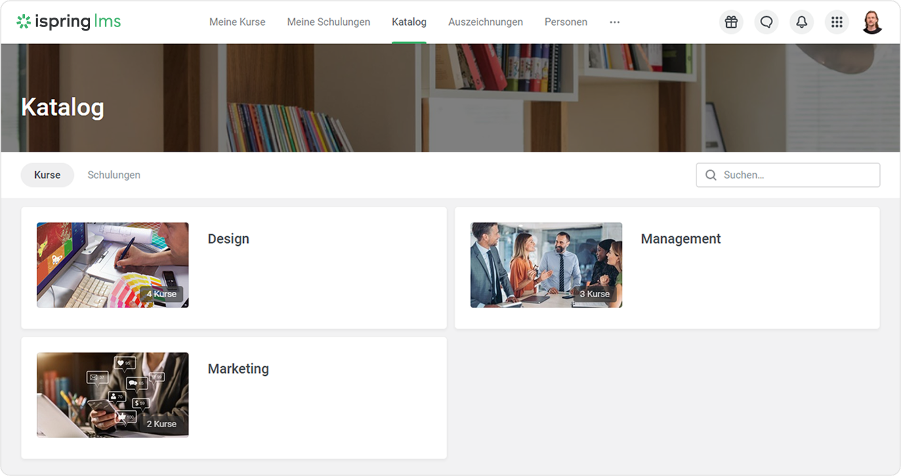
Task: Expand the three-dots more navigation menu
Action: coord(614,22)
